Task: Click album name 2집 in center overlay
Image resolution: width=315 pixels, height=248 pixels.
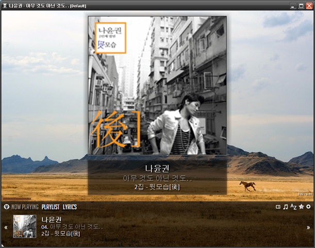Action: (157, 187)
